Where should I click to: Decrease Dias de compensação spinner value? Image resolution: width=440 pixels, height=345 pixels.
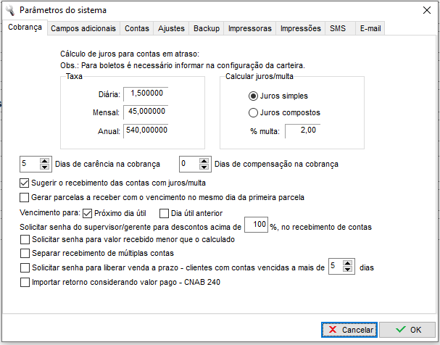(205, 167)
